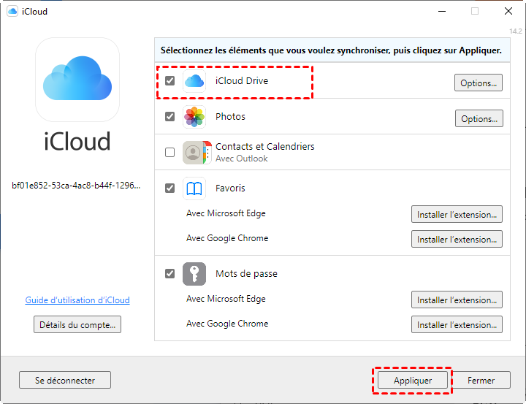Click Se déconnecter button
Viewport: 526px width, 404px height.
65,380
